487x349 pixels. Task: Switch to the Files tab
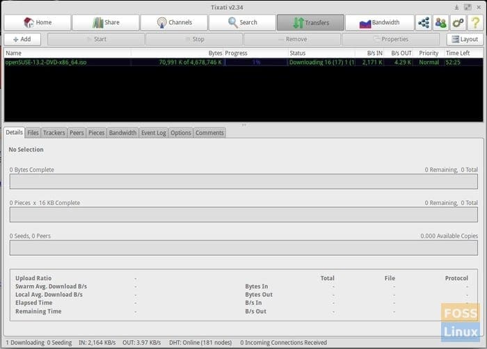(33, 133)
